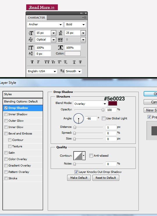Screen dimensions: 157x216
Task: Enable the Pattern Overlay checkbox
Action: click(6, 172)
